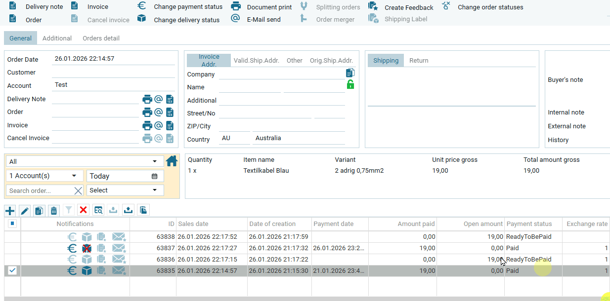Click the Search order input field
The height and width of the screenshot is (301, 610).
[x=40, y=190]
